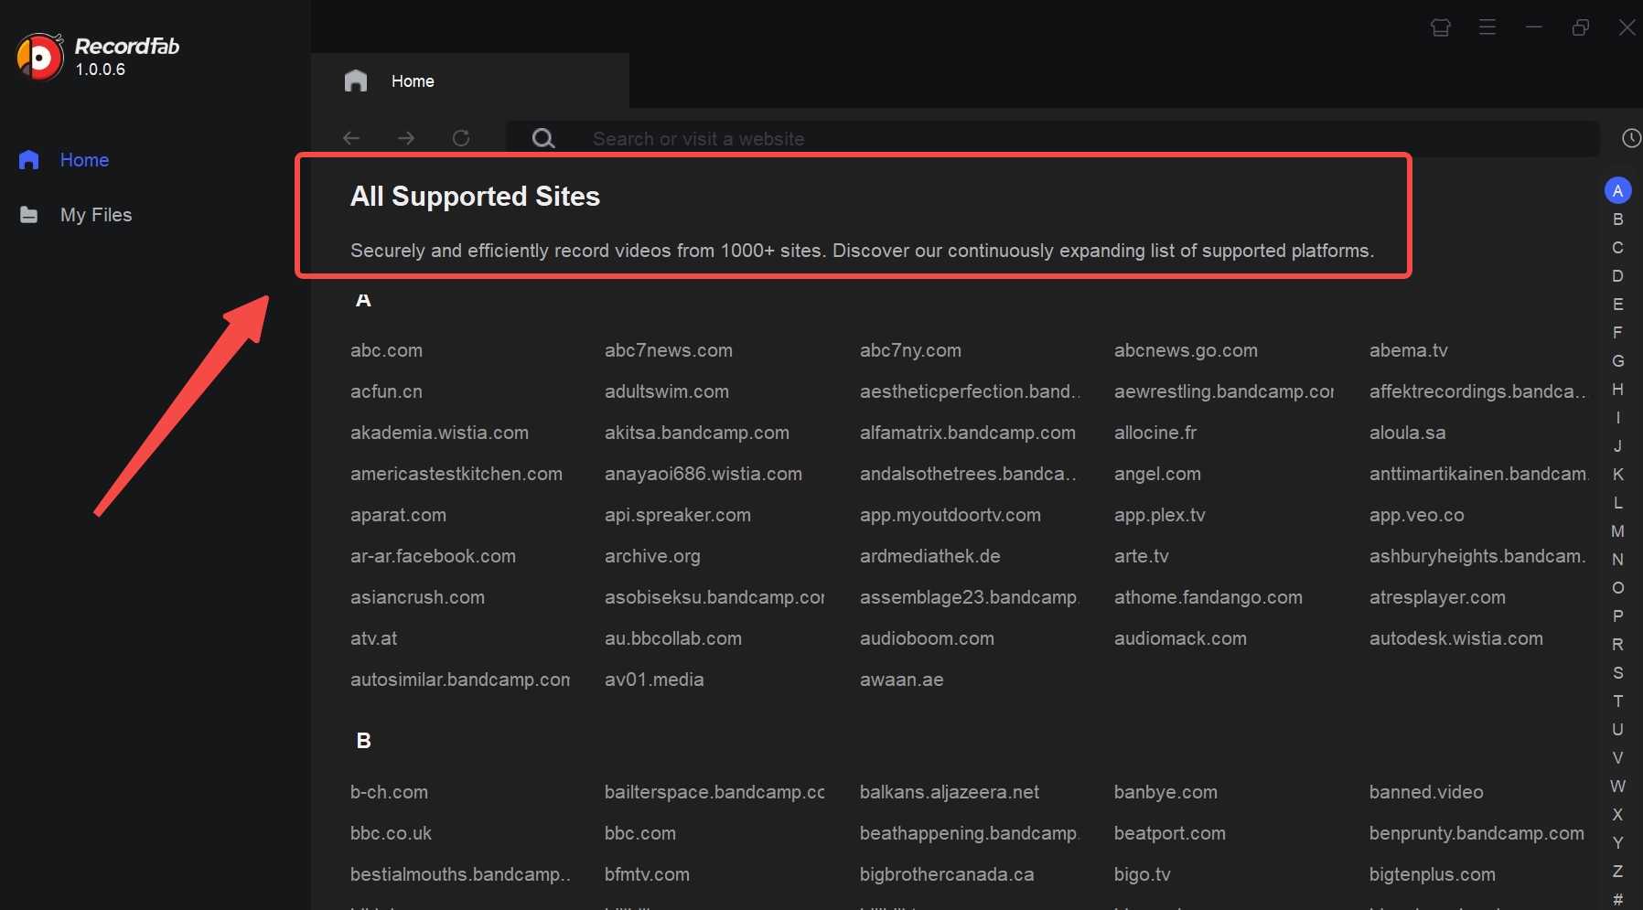
Task: Open athome.fandango.com link
Action: click(x=1208, y=597)
